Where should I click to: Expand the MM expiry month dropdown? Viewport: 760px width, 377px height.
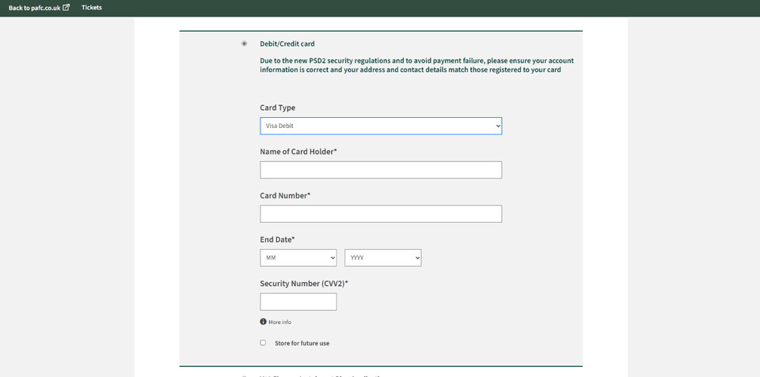pos(298,258)
